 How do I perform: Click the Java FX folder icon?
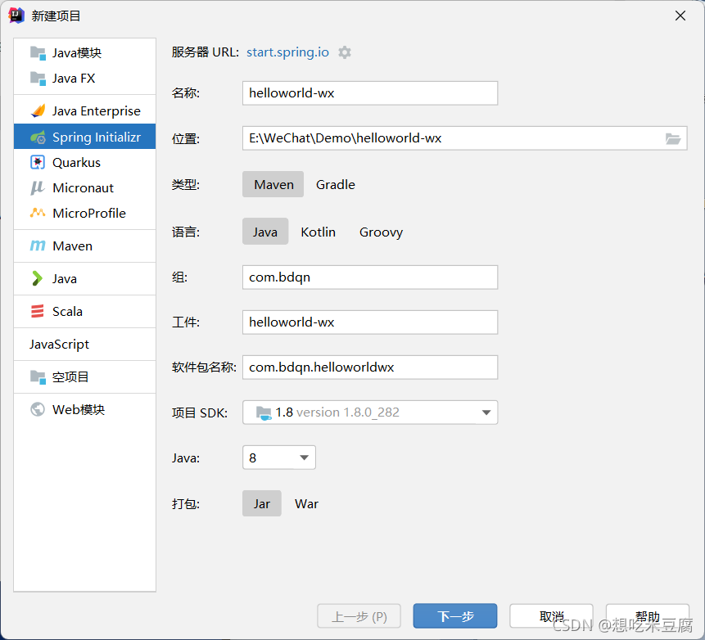[x=38, y=79]
